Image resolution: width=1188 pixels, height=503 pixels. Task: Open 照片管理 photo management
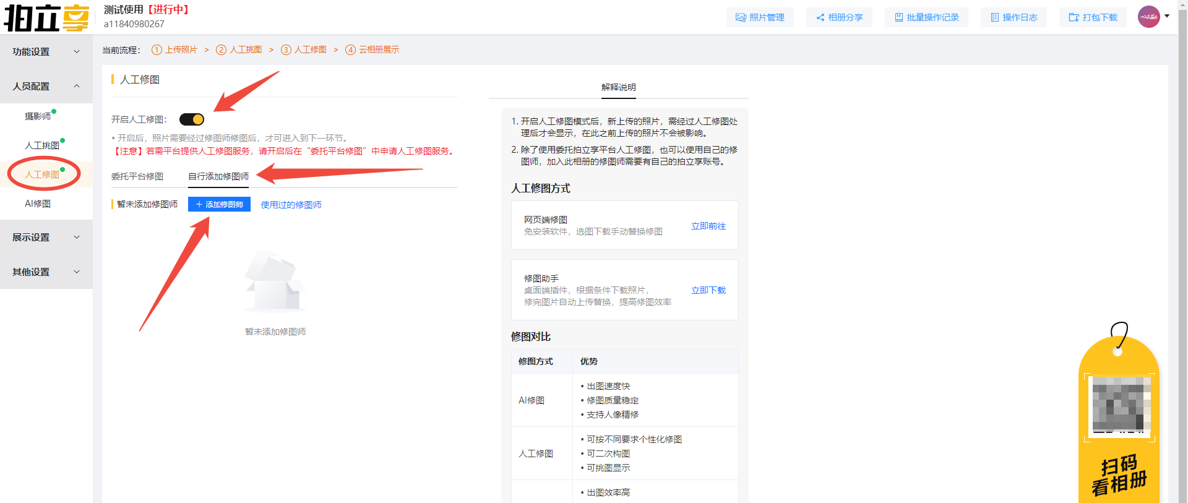(760, 17)
